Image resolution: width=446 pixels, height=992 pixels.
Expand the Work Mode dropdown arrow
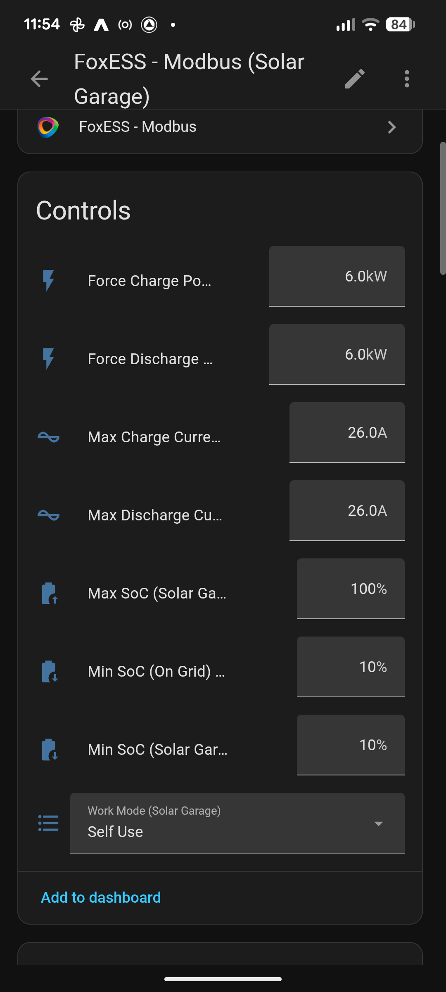pos(378,823)
